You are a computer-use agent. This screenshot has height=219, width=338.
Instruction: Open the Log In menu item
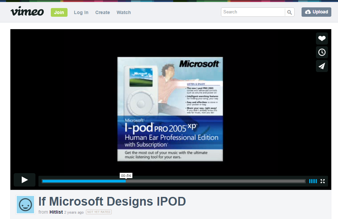[x=81, y=12]
